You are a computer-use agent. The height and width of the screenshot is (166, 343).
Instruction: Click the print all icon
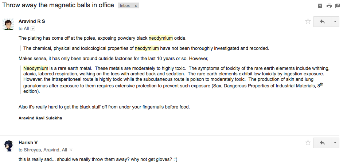click(329, 6)
